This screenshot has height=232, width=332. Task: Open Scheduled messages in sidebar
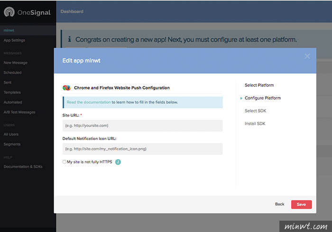tap(12, 72)
